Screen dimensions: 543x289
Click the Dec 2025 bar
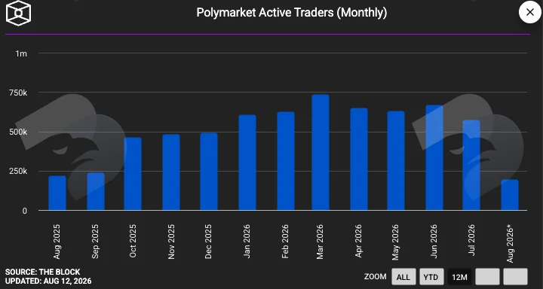coord(209,172)
